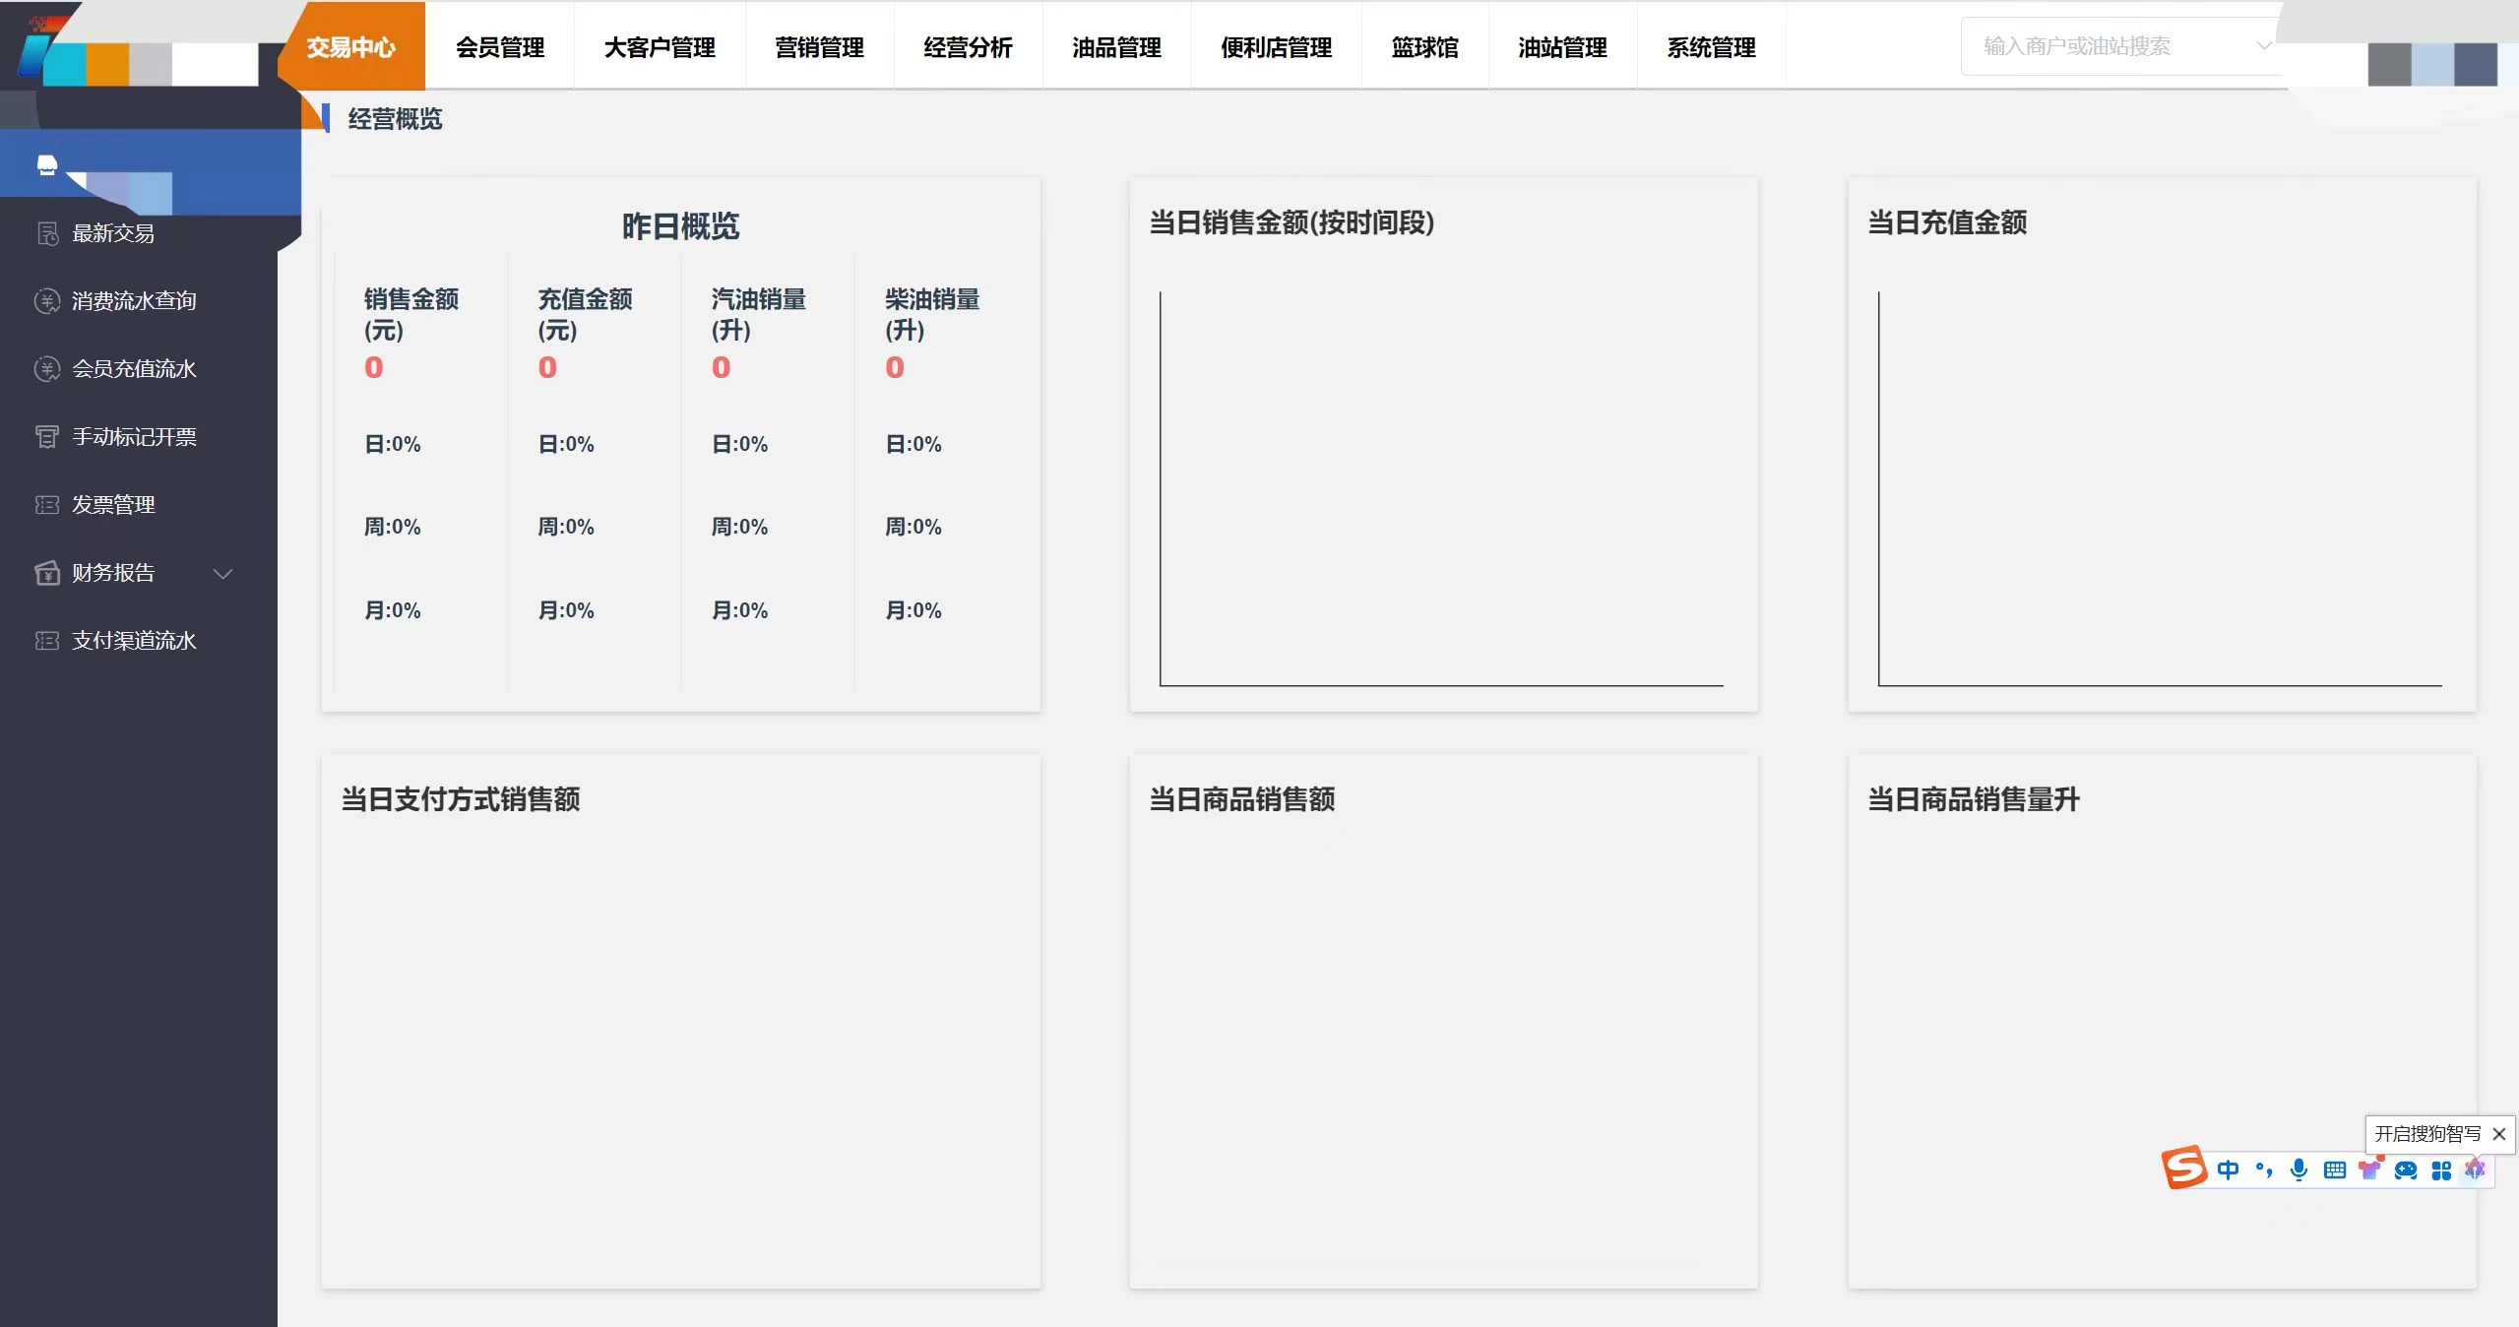Click the 当日商品销售量升 card title
Image resolution: width=2519 pixels, height=1327 pixels.
pyautogui.click(x=1974, y=799)
